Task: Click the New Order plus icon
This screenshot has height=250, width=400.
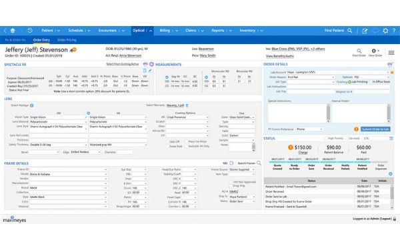Action: (x=374, y=51)
